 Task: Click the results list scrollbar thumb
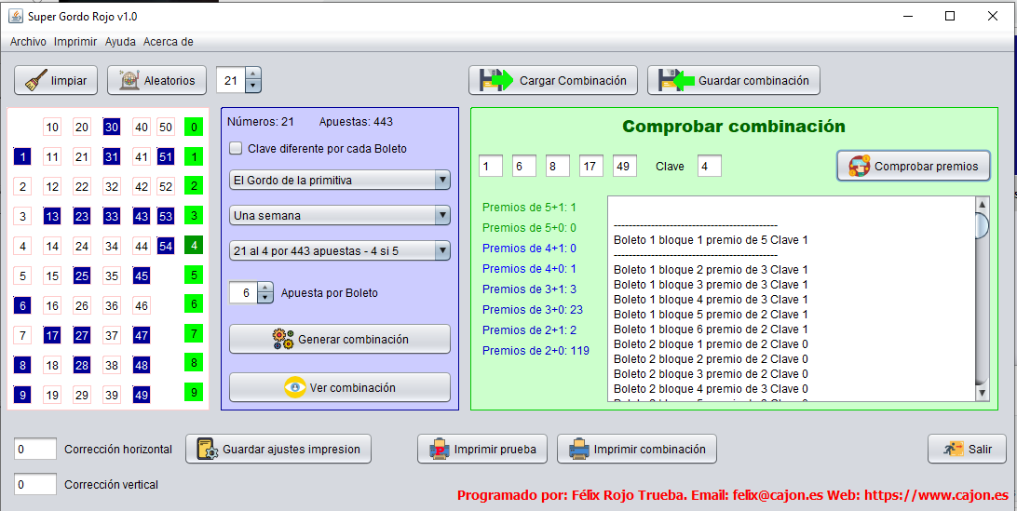982,225
